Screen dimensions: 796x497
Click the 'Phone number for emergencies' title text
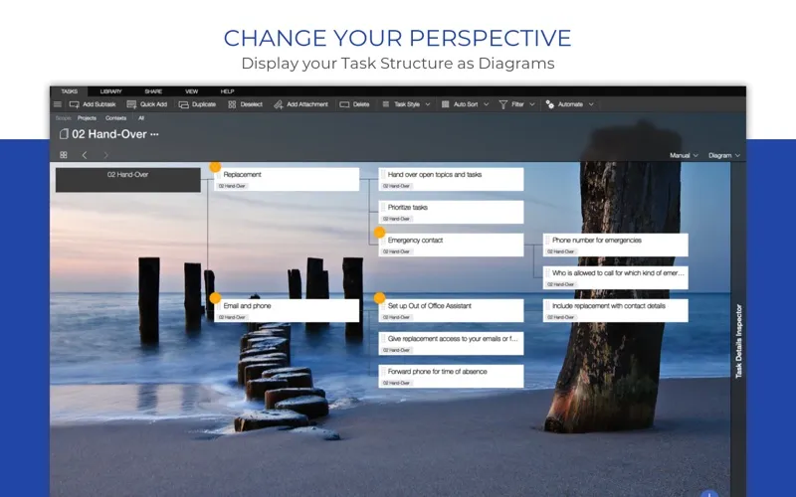(x=597, y=241)
